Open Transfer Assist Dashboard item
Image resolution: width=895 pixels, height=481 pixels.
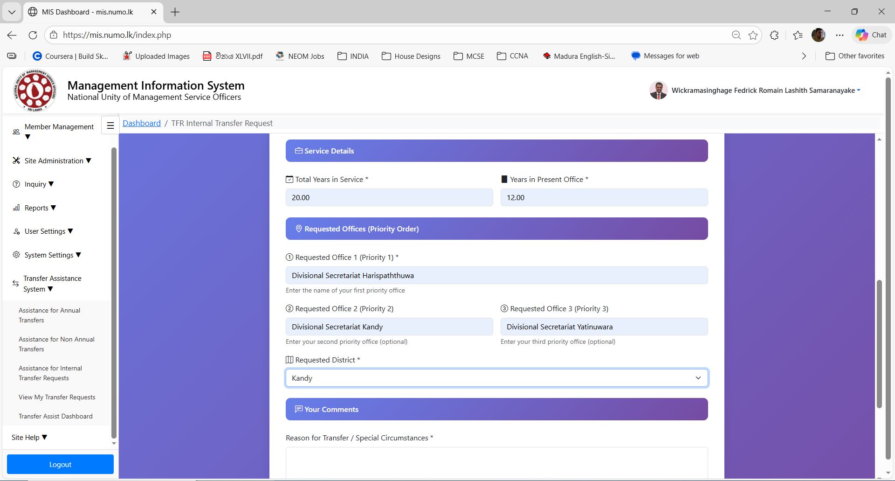(x=55, y=416)
